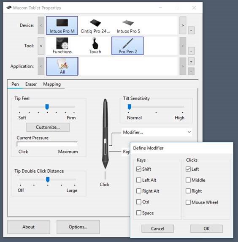
Task: Click the Normal label under Tilt Sensitivity
Action: pos(134,118)
